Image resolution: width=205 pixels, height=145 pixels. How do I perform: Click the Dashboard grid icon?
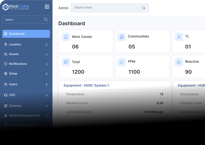point(6,34)
